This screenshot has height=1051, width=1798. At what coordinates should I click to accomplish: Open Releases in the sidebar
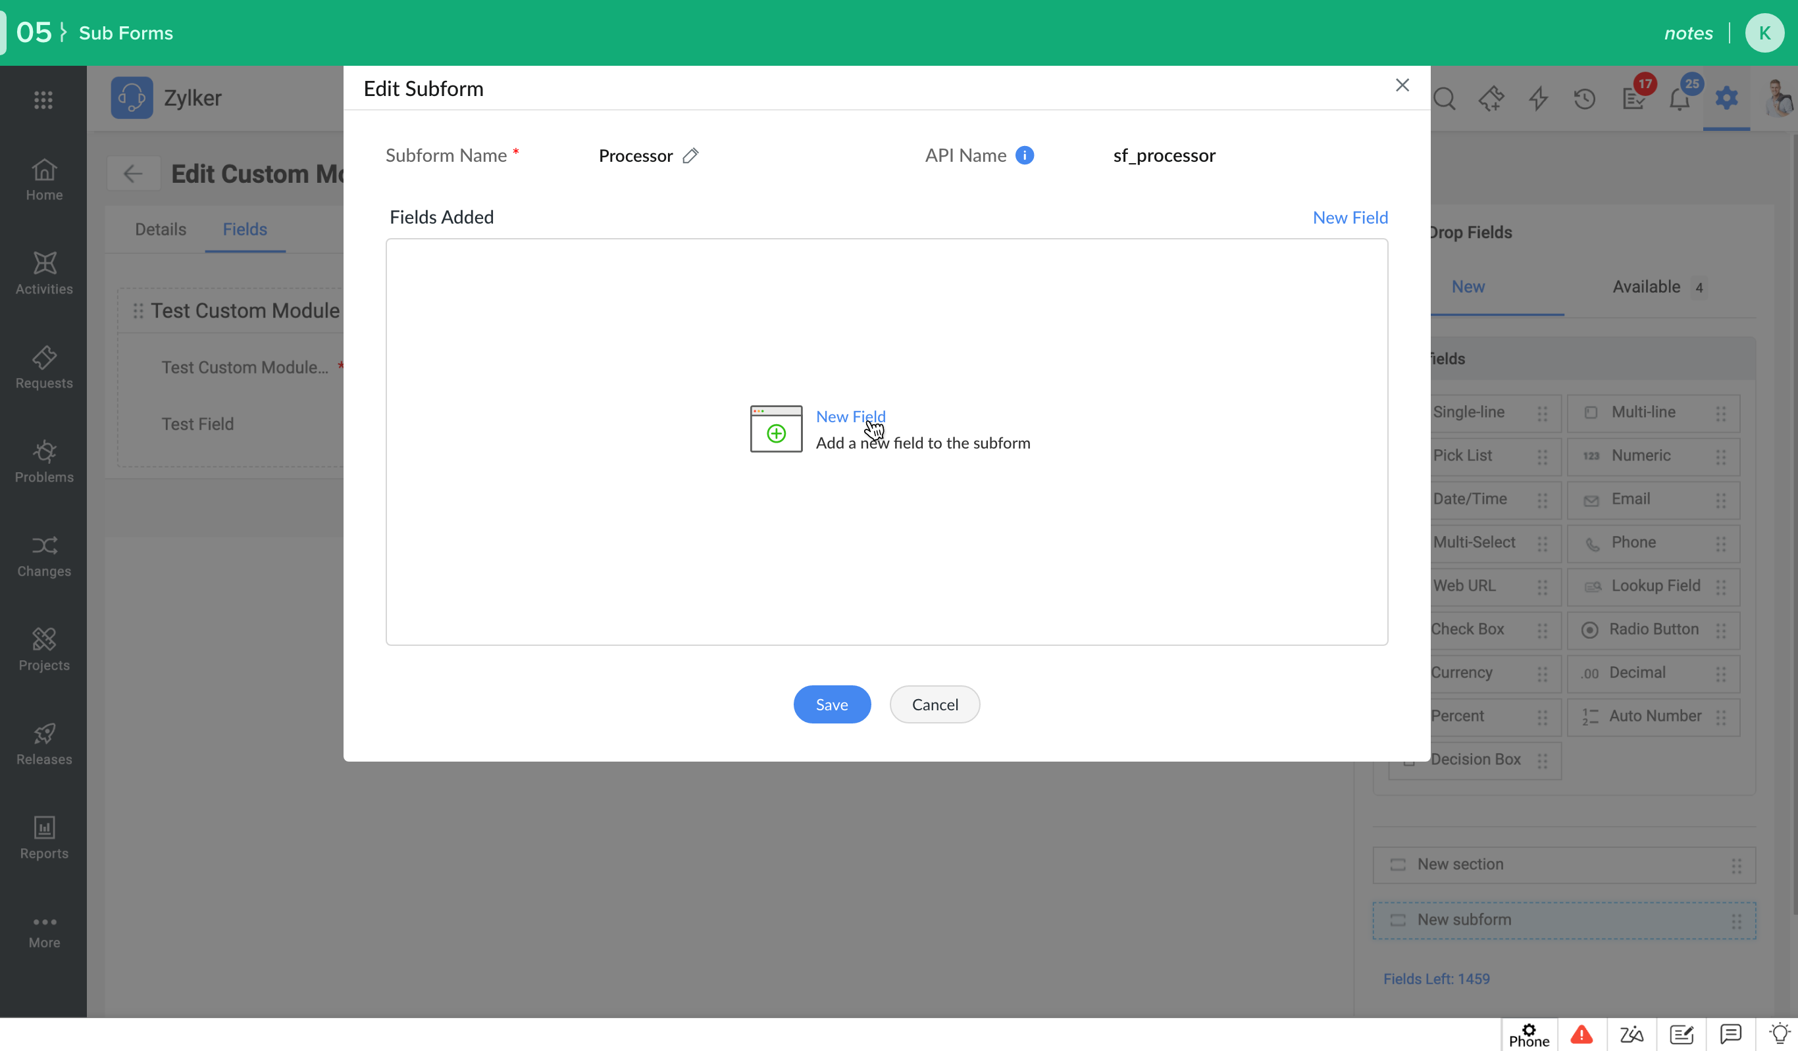[43, 744]
